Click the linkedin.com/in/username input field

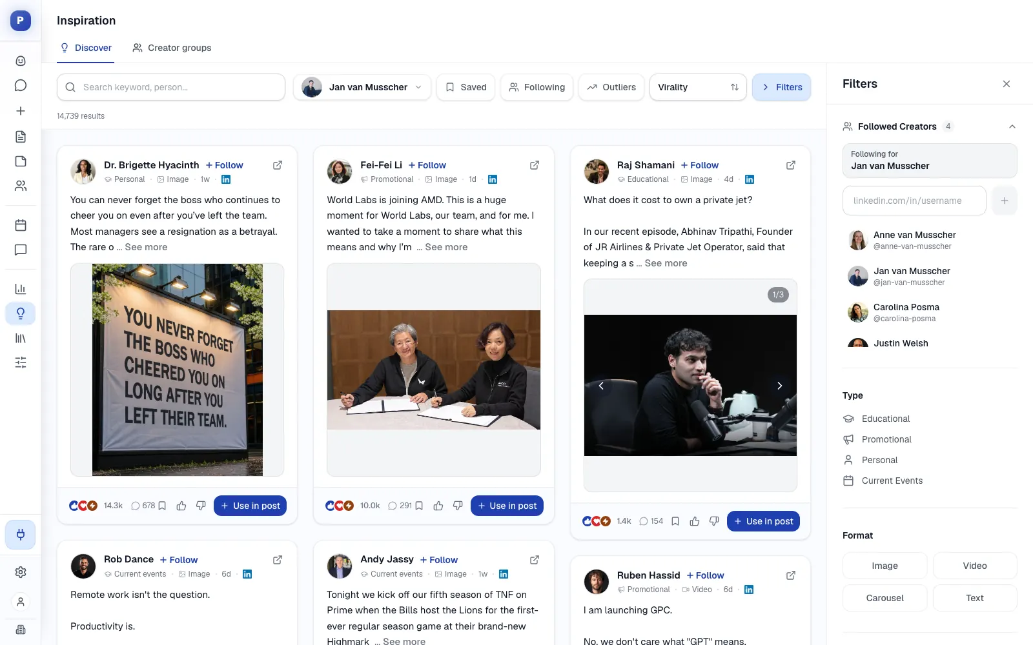pos(914,201)
